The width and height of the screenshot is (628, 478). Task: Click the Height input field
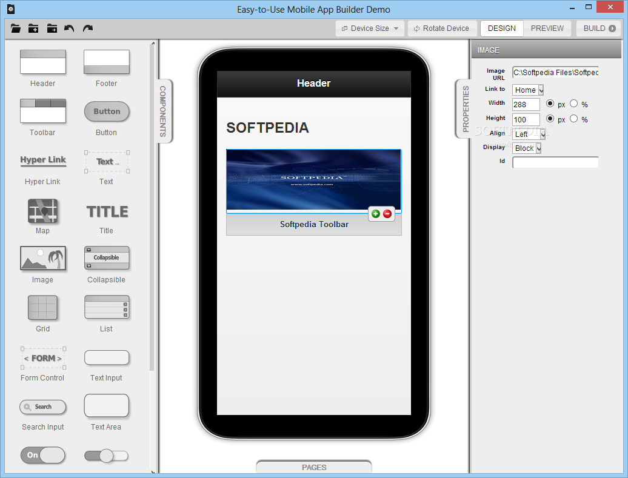point(526,119)
